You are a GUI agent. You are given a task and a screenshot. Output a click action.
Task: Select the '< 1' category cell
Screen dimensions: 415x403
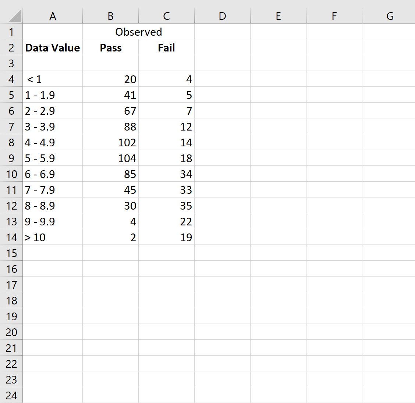coord(53,79)
